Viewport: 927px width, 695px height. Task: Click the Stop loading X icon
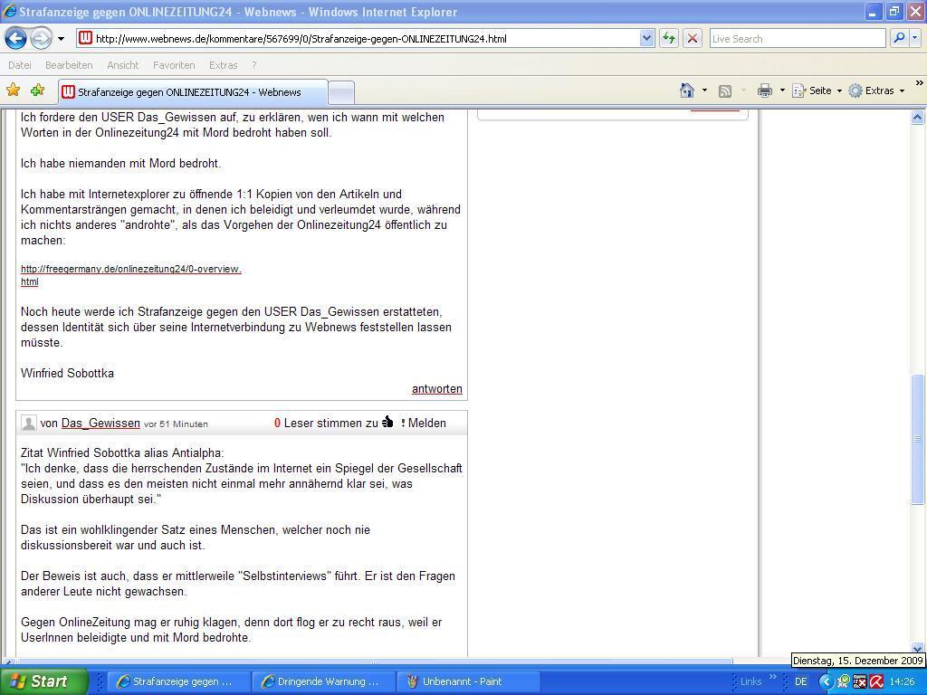693,38
